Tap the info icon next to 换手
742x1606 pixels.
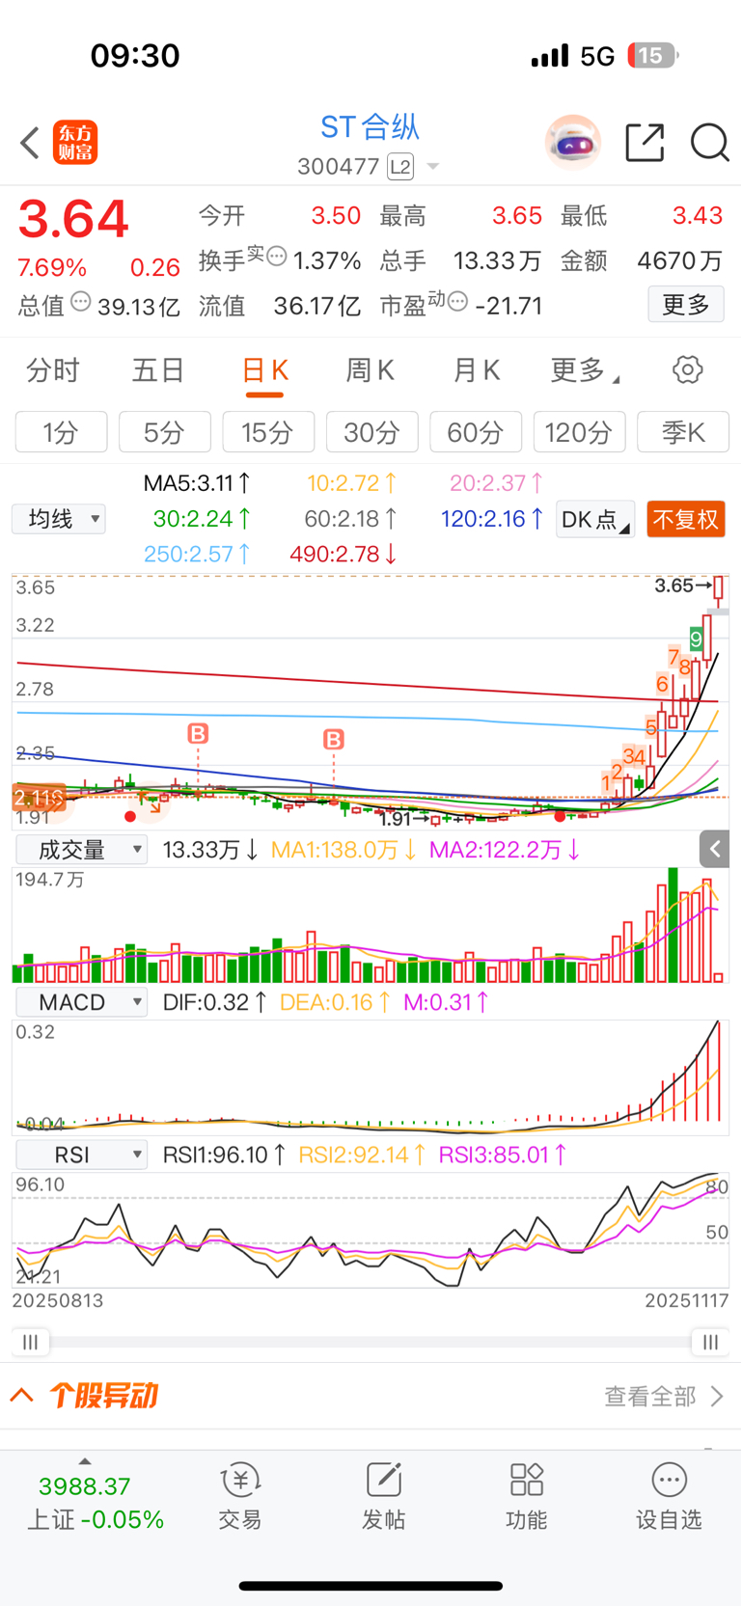(277, 257)
